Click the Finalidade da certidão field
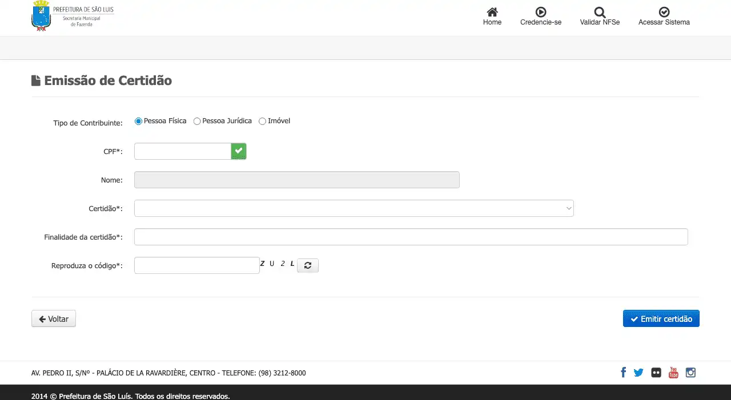 [411, 237]
